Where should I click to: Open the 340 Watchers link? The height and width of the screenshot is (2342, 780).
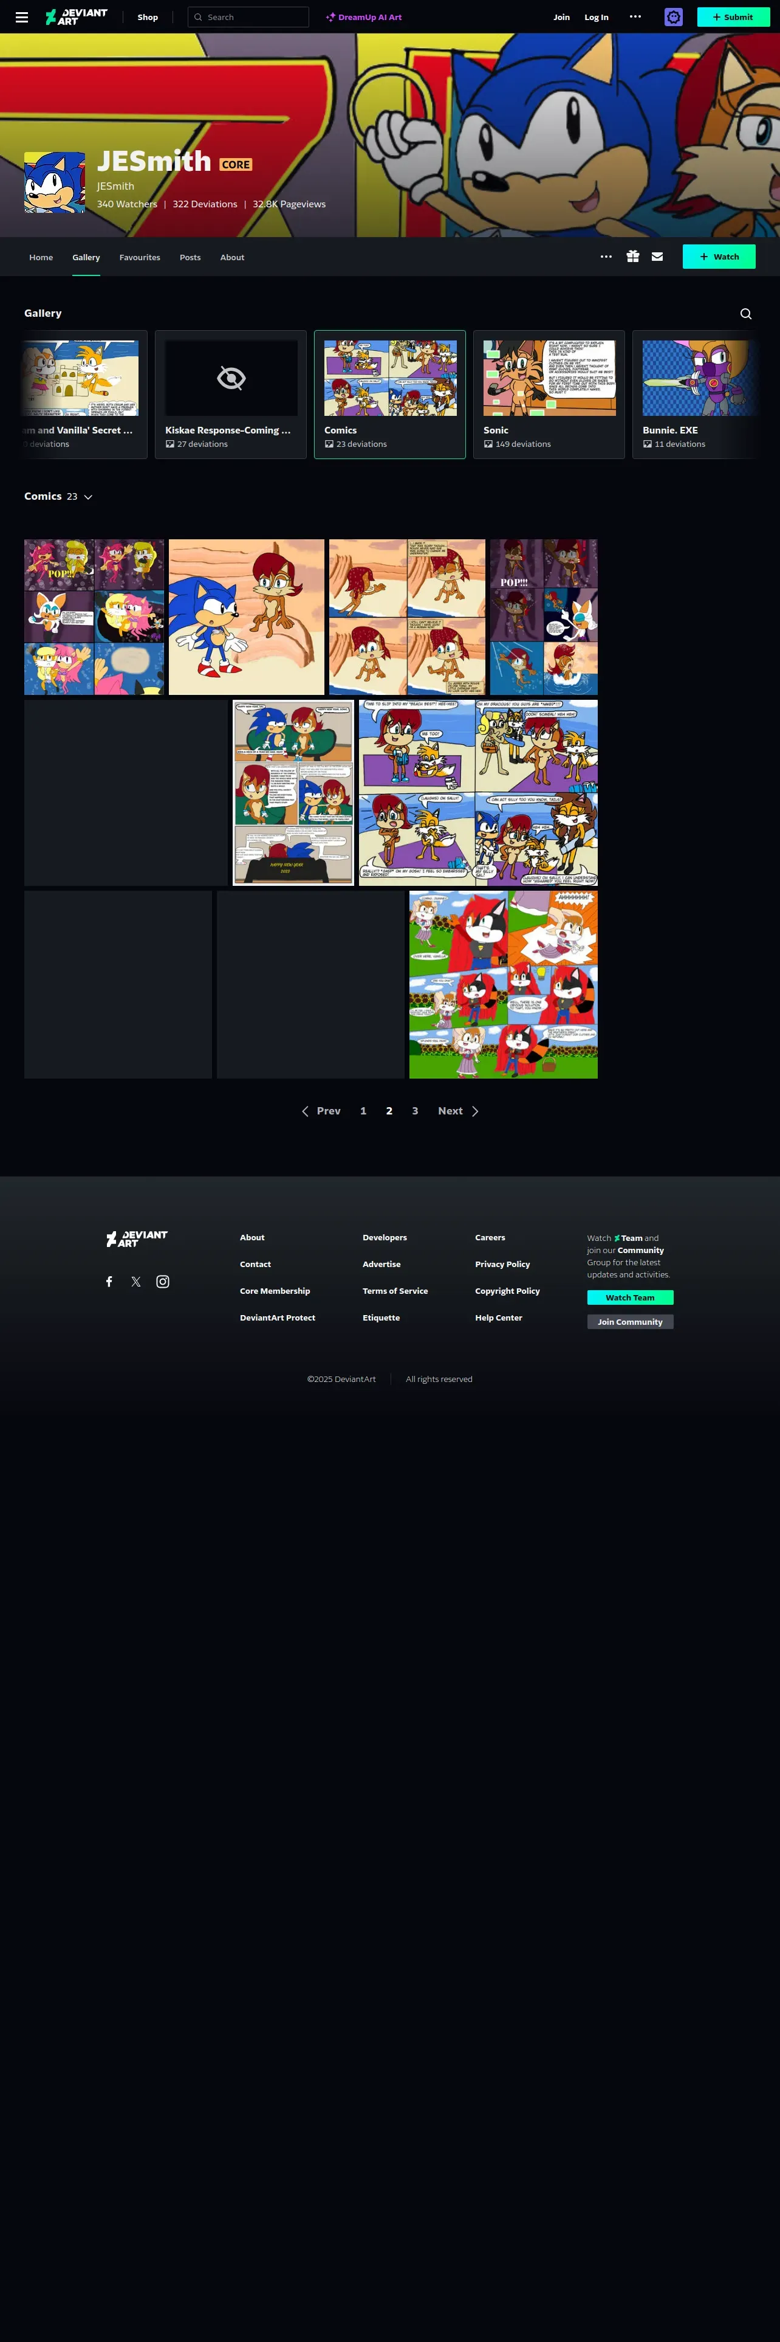coord(127,204)
